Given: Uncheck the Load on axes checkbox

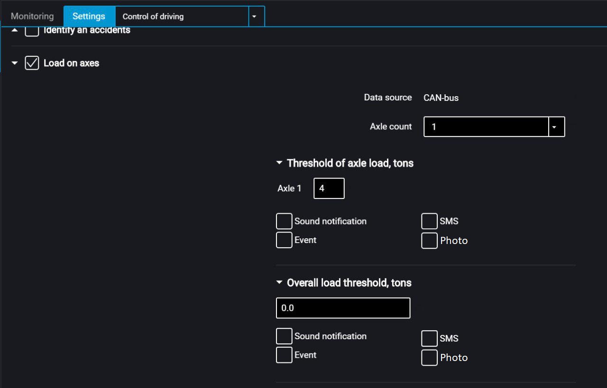Looking at the screenshot, I should 32,63.
